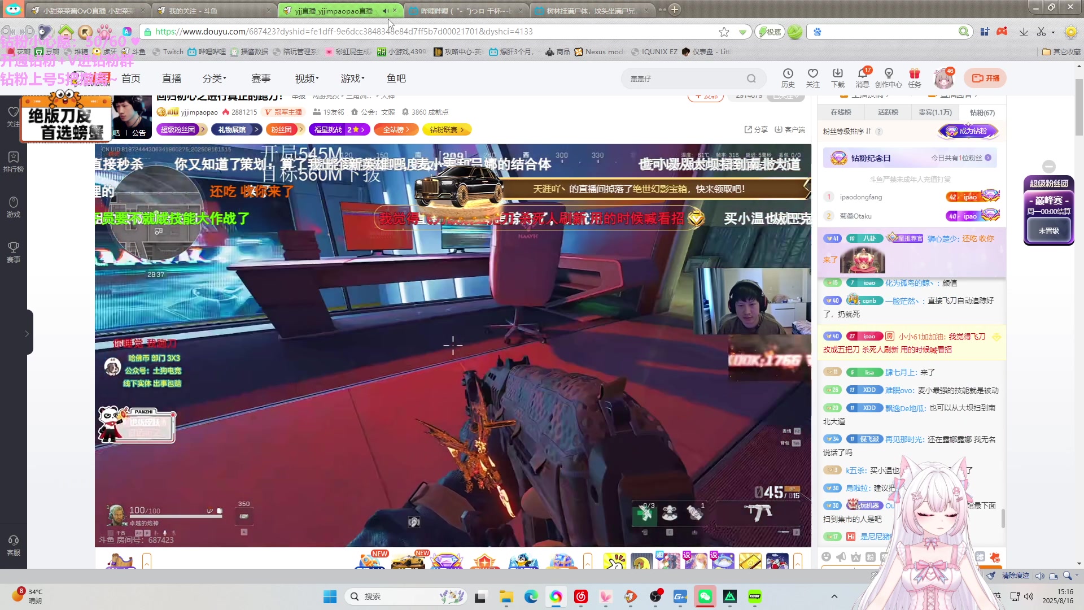Click the ? help icon beside 粉丝等级排序

[879, 132]
